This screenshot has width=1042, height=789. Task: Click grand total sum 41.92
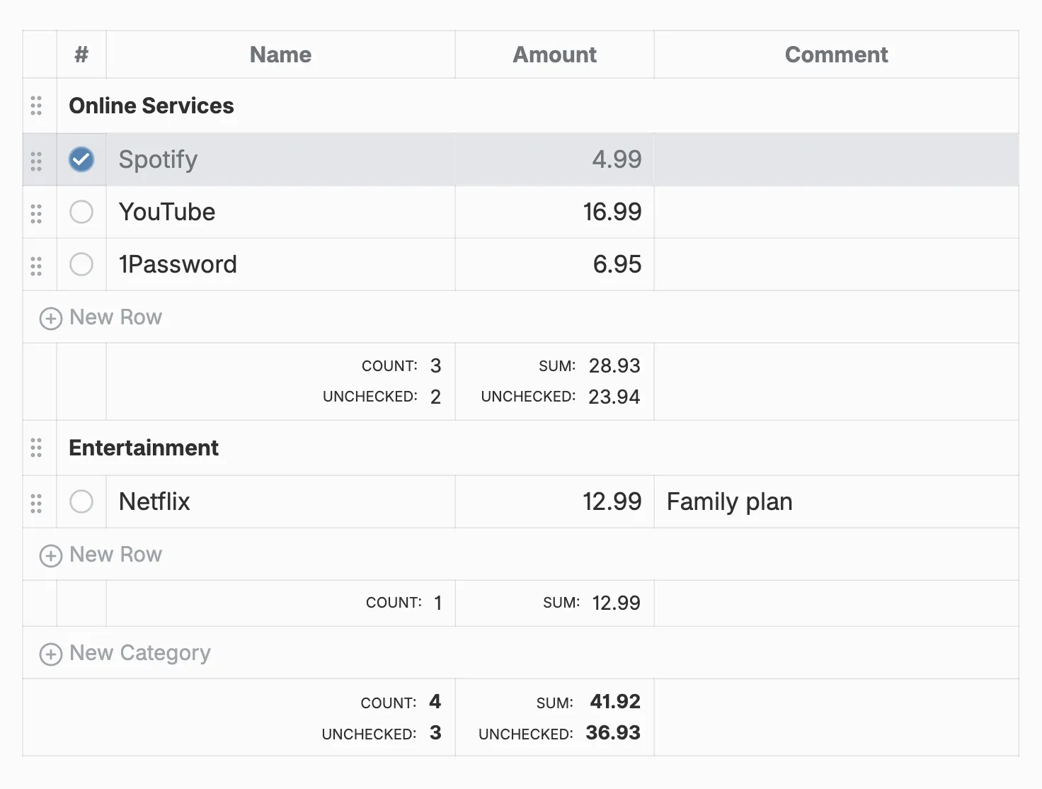[x=615, y=701]
